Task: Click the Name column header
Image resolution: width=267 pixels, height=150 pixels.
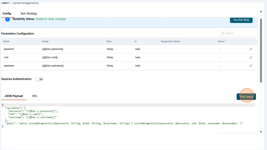Action: (x=7, y=41)
